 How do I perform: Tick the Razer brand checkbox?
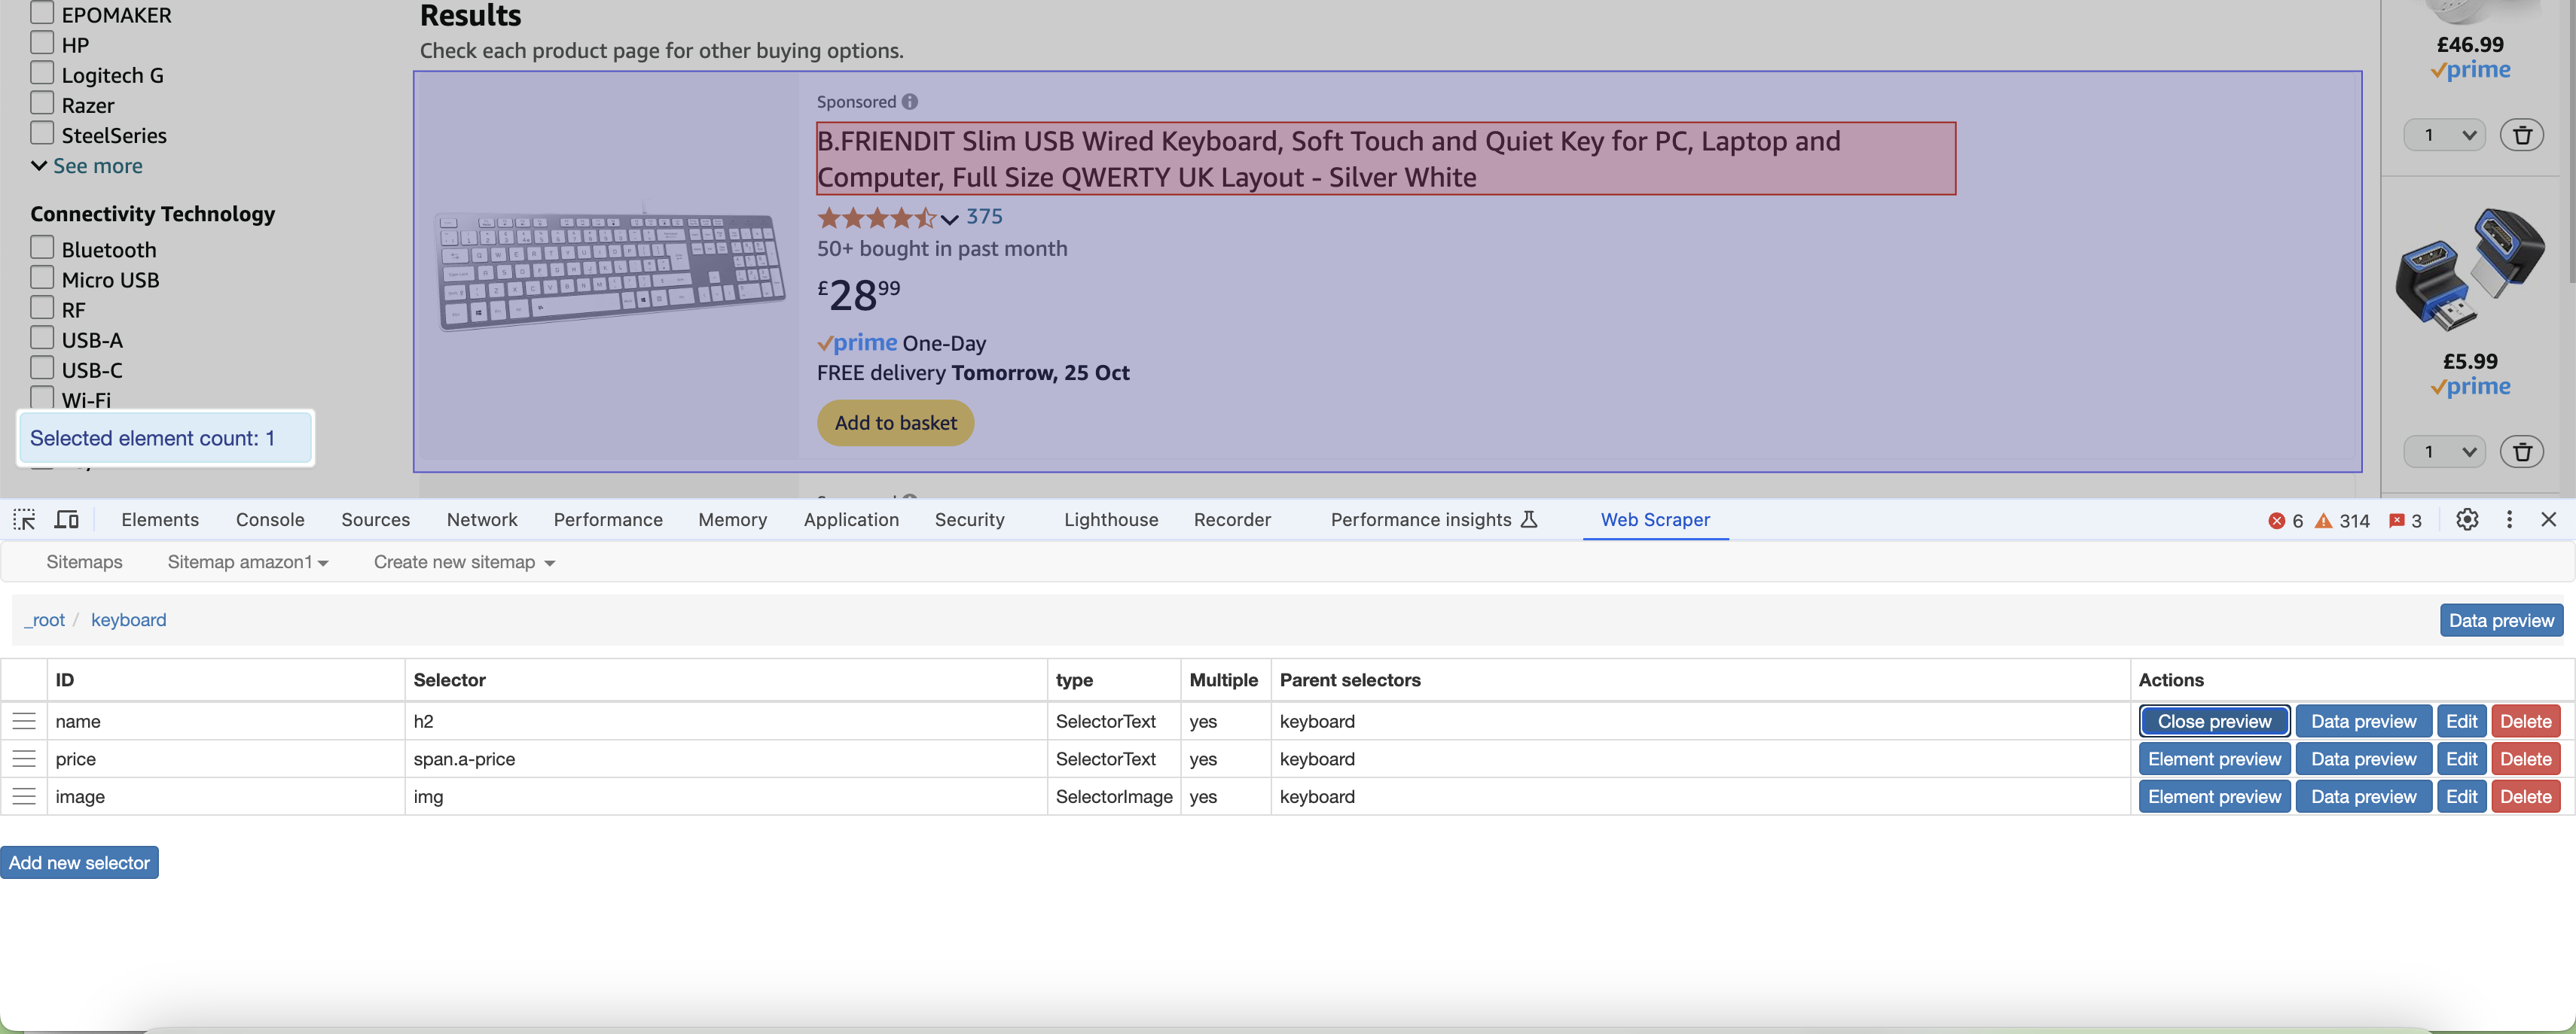tap(42, 103)
